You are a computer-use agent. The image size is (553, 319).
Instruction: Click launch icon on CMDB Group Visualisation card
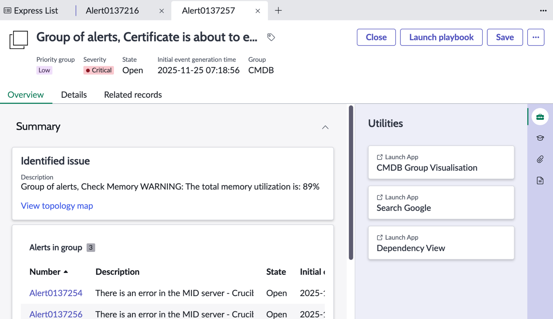[380, 157]
